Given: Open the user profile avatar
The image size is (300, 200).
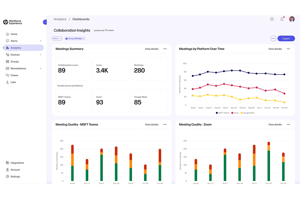Looking at the screenshot, I should point(292,19).
